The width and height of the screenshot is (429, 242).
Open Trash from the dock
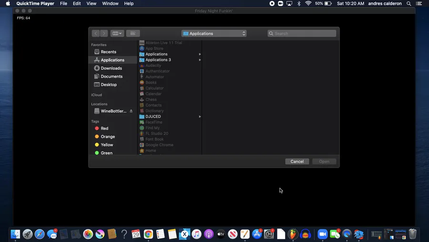(413, 234)
